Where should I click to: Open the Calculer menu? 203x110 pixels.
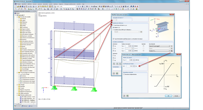40,4
